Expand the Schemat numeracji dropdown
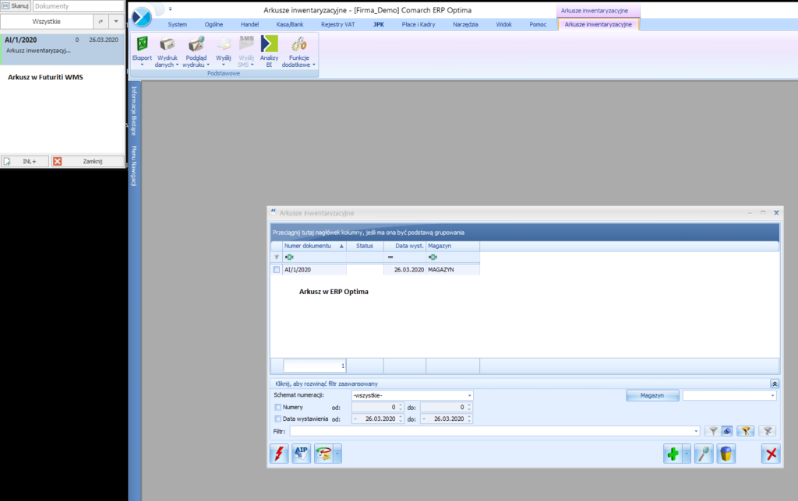 [469, 395]
